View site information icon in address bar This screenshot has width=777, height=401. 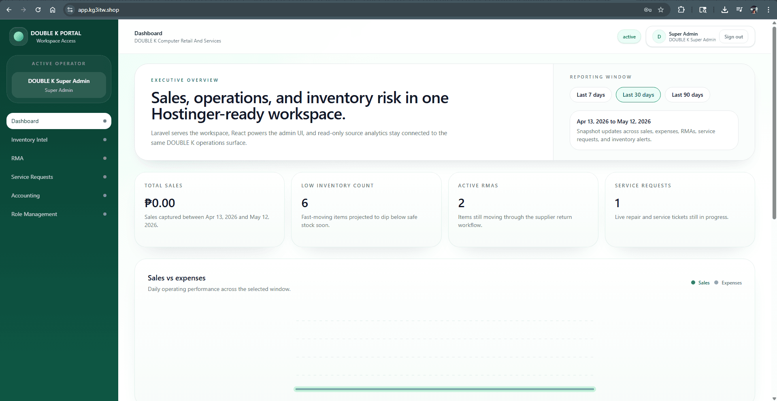70,10
